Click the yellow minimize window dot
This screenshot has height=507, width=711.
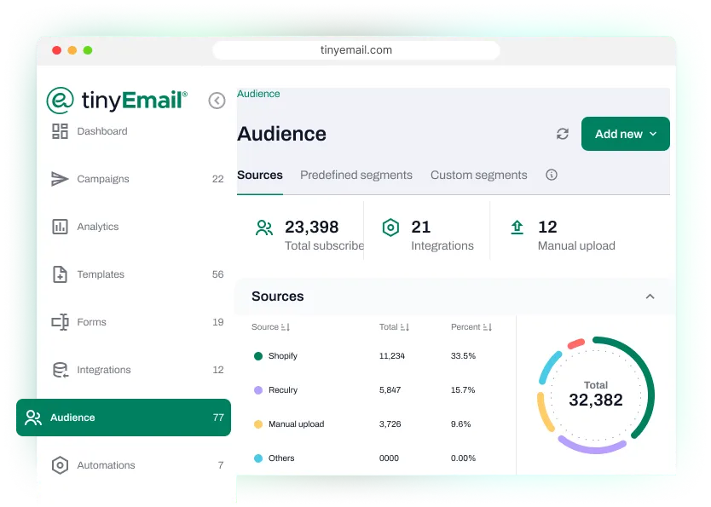coord(72,50)
